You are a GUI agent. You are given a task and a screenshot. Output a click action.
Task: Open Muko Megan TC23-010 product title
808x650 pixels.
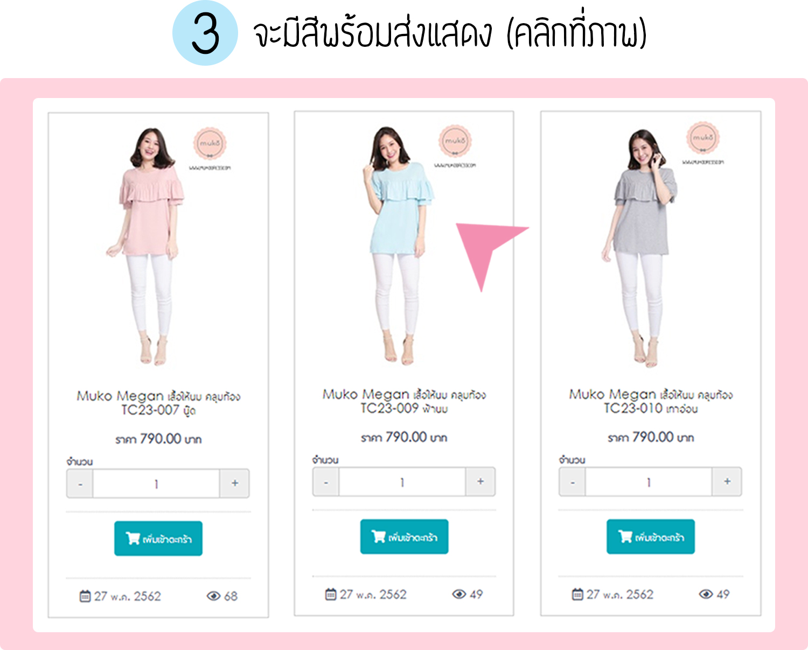tap(651, 401)
